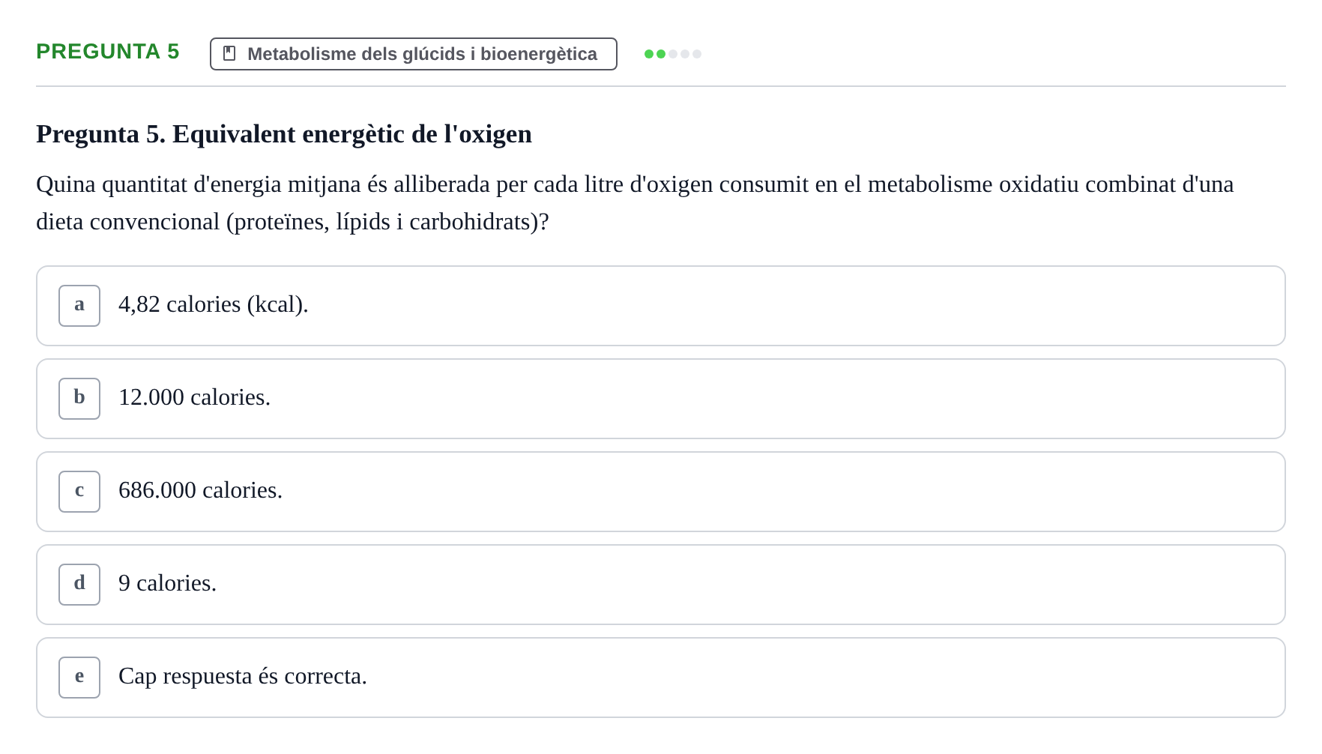This screenshot has height=754, width=1322.
Task: Pick answer 4,82 calories (kcal)
Action: (x=661, y=306)
